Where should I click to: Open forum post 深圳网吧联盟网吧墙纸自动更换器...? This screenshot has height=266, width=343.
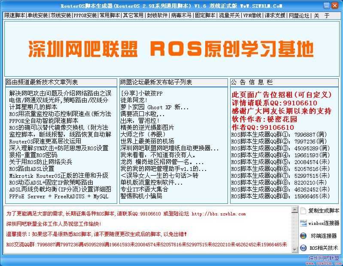coord(170,148)
